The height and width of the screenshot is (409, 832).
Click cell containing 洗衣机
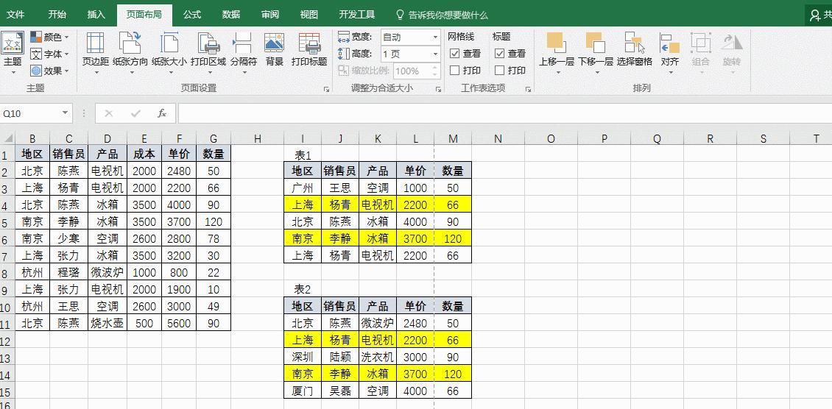[377, 357]
